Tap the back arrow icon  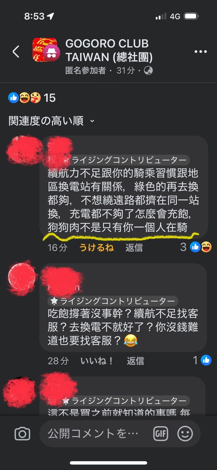click(16, 51)
